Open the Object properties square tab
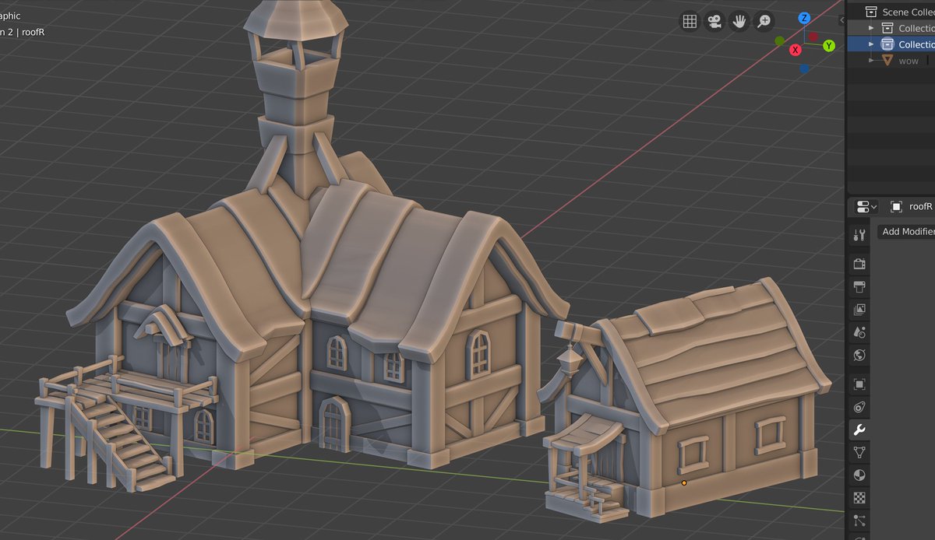Viewport: 935px width, 540px height. pos(859,384)
